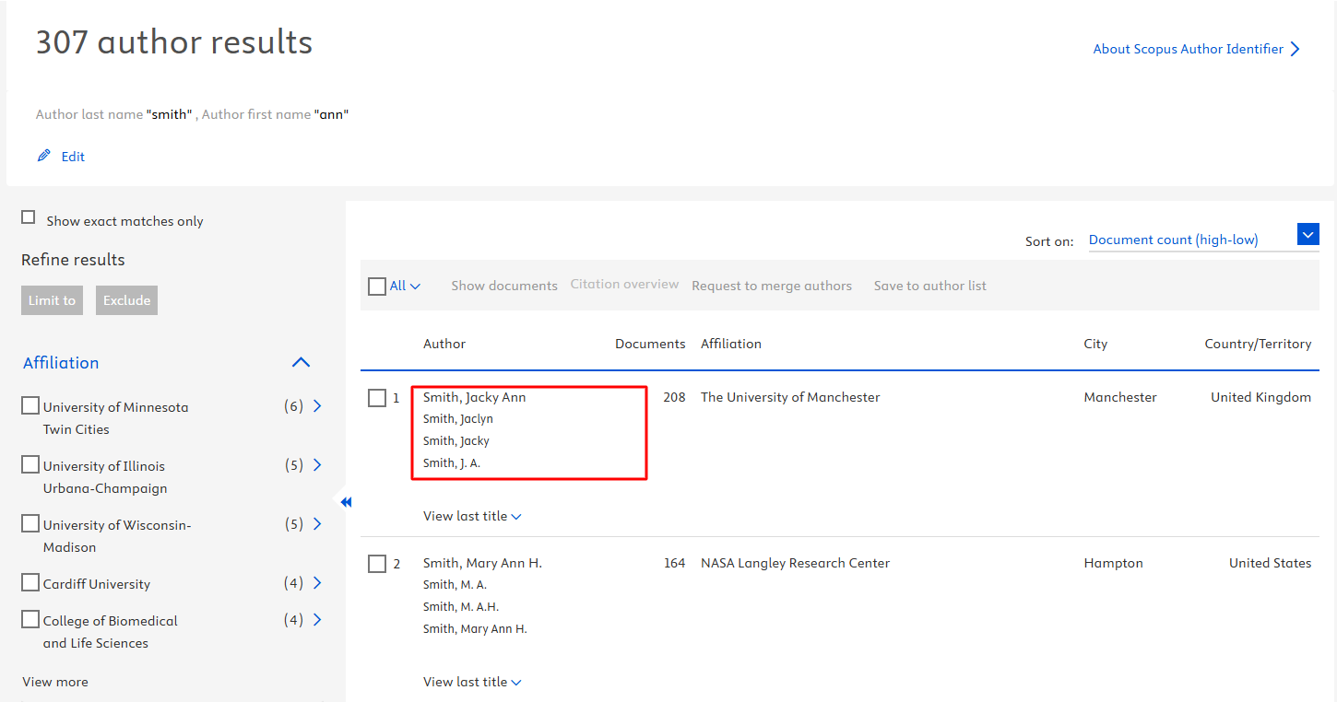Screen dimensions: 1337x702
Task: Click arrow next to Cardiff University
Action: pyautogui.click(x=317, y=583)
